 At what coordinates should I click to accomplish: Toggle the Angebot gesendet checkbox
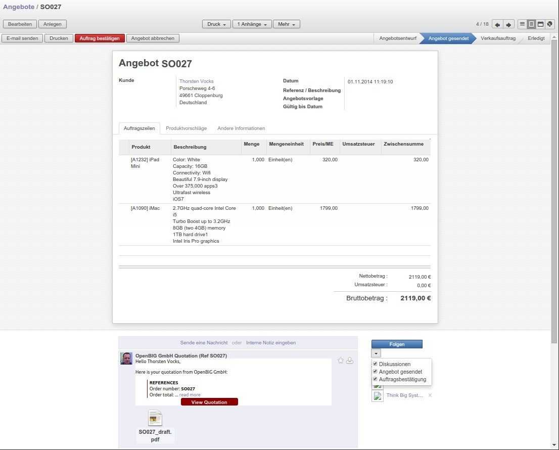coord(375,372)
